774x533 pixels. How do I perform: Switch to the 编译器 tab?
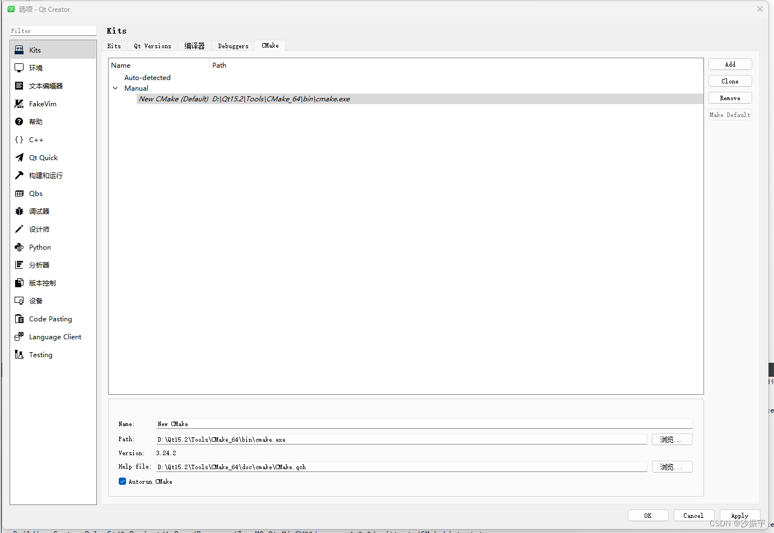(x=194, y=46)
